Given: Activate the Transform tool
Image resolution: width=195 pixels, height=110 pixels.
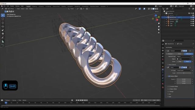Looking at the screenshot, I should click(3, 34).
